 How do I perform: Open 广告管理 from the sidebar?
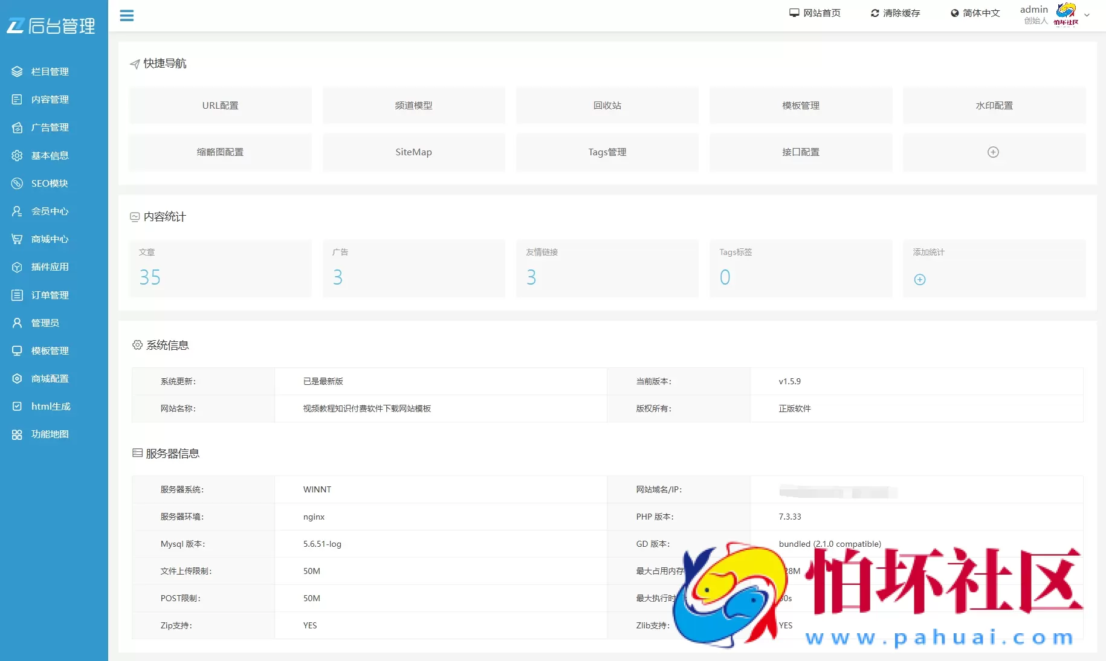click(x=17, y=127)
